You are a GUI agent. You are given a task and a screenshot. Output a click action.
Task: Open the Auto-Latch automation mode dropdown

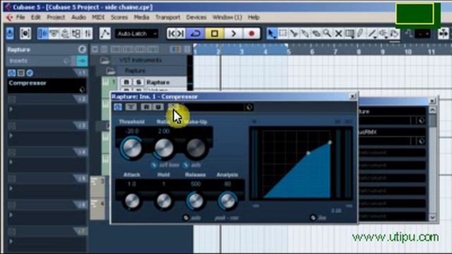pyautogui.click(x=136, y=34)
